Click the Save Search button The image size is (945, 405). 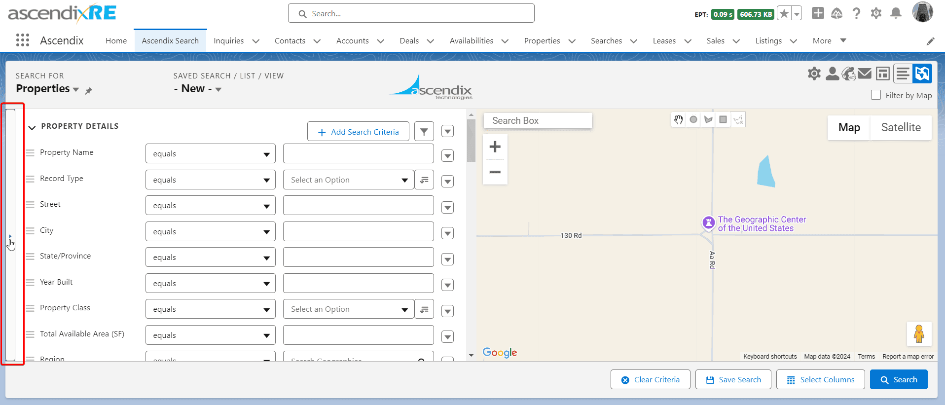[733, 380]
